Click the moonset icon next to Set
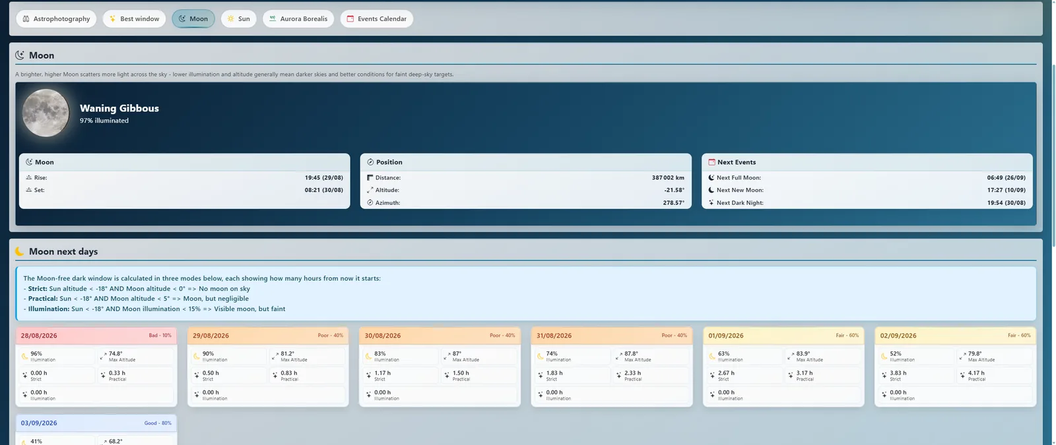1056x445 pixels. [x=29, y=190]
